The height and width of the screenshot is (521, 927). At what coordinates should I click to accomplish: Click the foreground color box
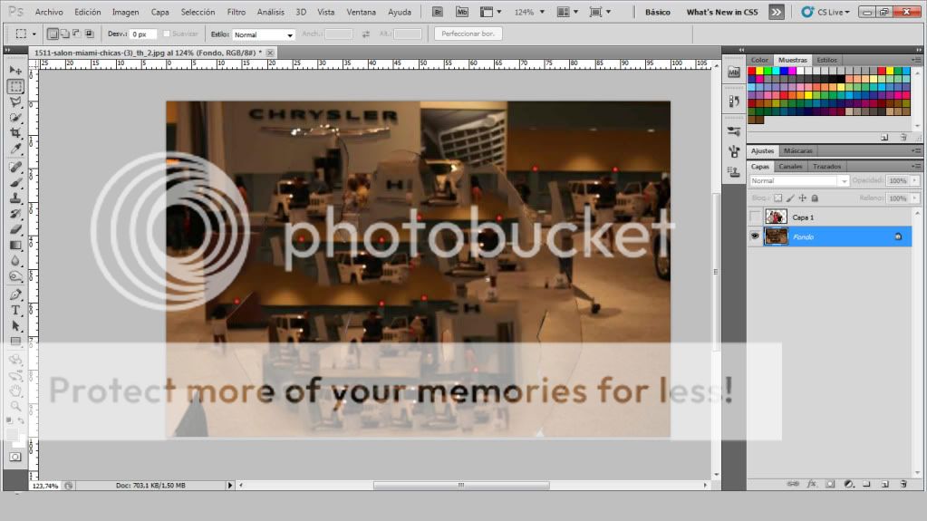click(x=13, y=435)
